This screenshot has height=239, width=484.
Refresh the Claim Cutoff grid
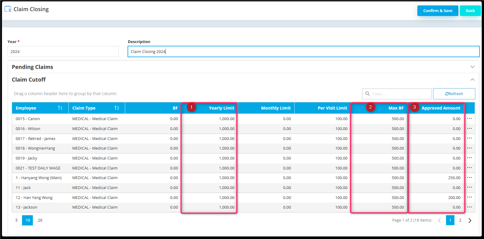(x=454, y=94)
